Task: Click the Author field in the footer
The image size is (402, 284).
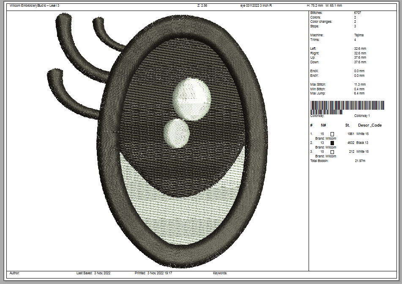Action: click(x=14, y=273)
